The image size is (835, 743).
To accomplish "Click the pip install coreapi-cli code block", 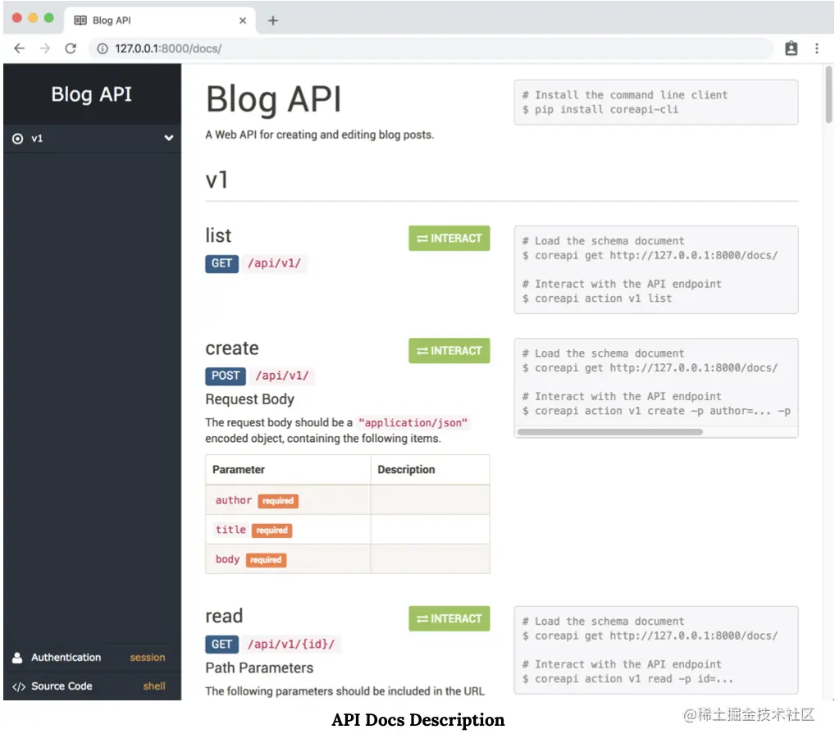I will [x=655, y=103].
